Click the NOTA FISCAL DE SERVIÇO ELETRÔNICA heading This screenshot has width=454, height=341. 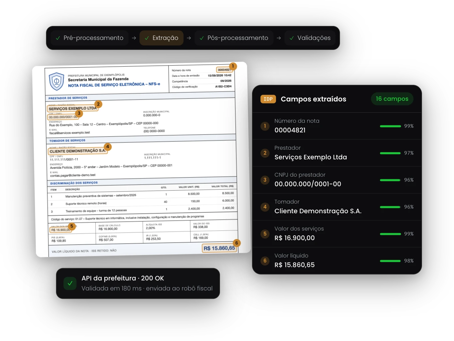pos(114,85)
